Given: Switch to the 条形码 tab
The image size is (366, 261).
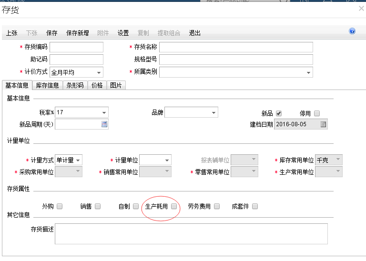Looking at the screenshot, I should point(75,85).
